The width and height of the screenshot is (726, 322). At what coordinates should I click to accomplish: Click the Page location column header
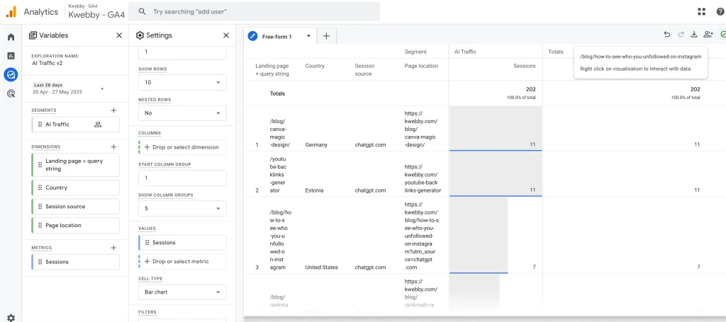[x=421, y=66]
